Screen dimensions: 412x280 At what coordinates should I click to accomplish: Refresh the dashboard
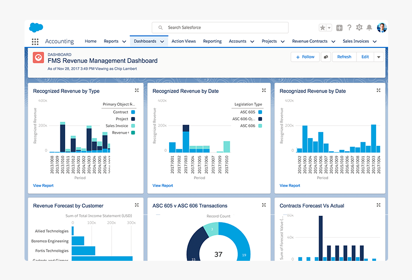click(x=344, y=57)
